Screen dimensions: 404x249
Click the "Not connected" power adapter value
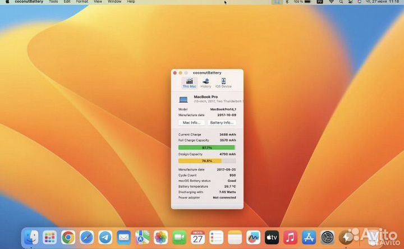pos(224,198)
